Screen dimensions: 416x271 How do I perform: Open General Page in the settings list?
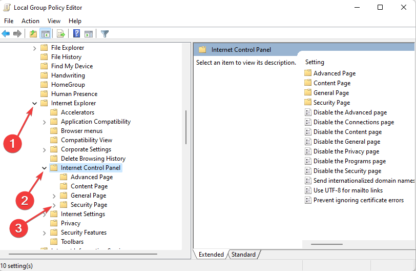(x=331, y=93)
